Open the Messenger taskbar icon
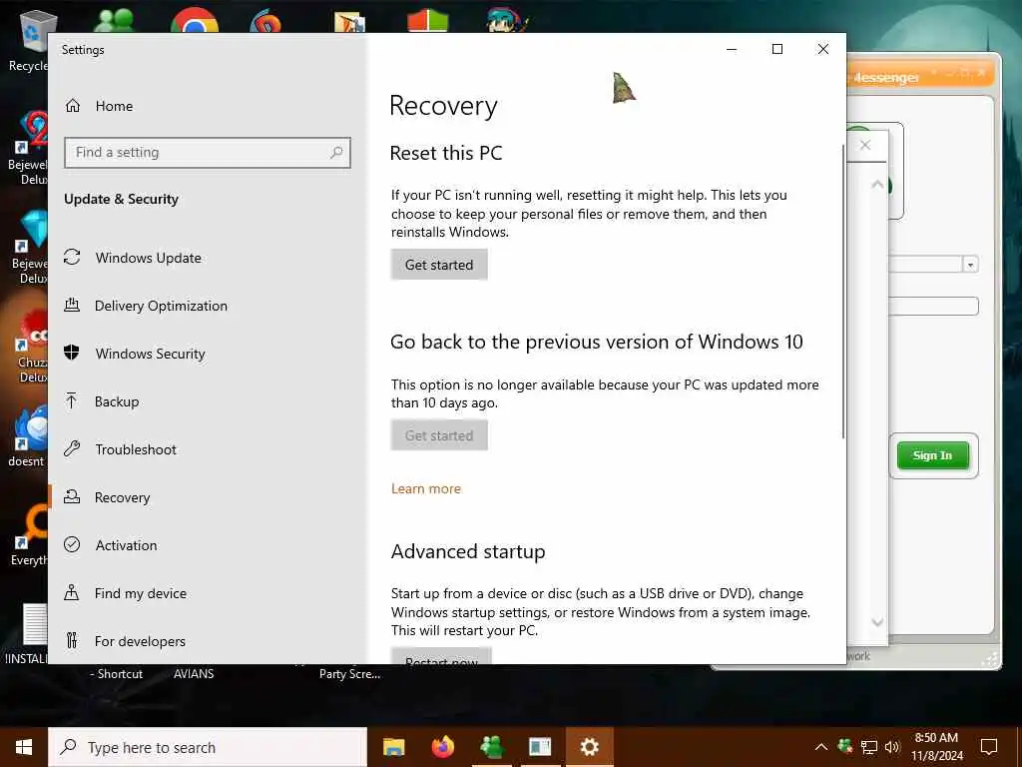 pyautogui.click(x=491, y=747)
